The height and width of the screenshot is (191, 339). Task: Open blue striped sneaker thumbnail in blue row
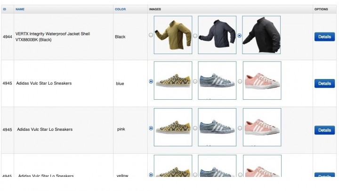[217, 80]
